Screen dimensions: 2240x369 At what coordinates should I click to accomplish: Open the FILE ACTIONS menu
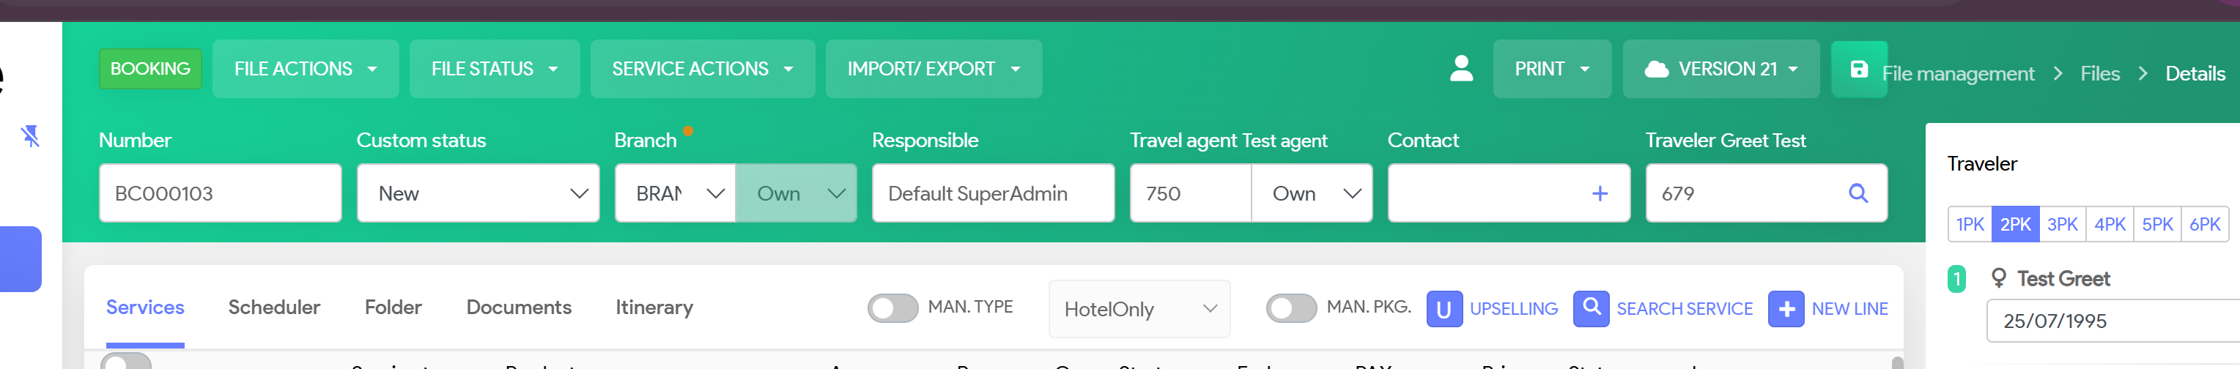(306, 70)
